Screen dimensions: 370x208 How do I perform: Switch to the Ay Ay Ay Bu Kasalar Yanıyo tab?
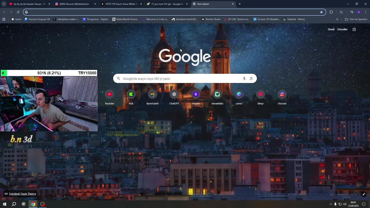(x=30, y=4)
